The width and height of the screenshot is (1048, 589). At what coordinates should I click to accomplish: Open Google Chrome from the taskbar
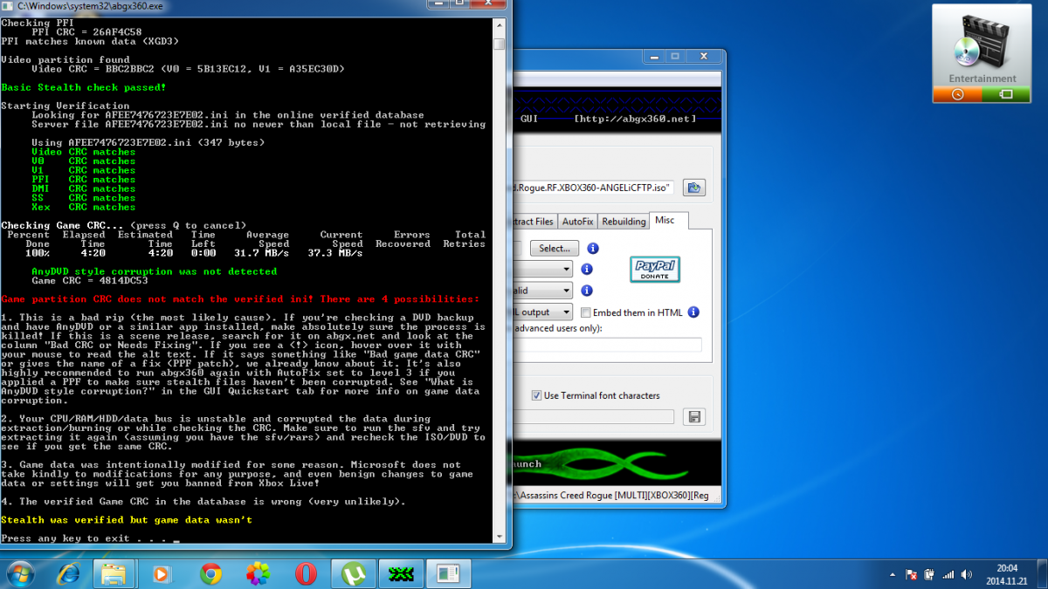coord(210,573)
